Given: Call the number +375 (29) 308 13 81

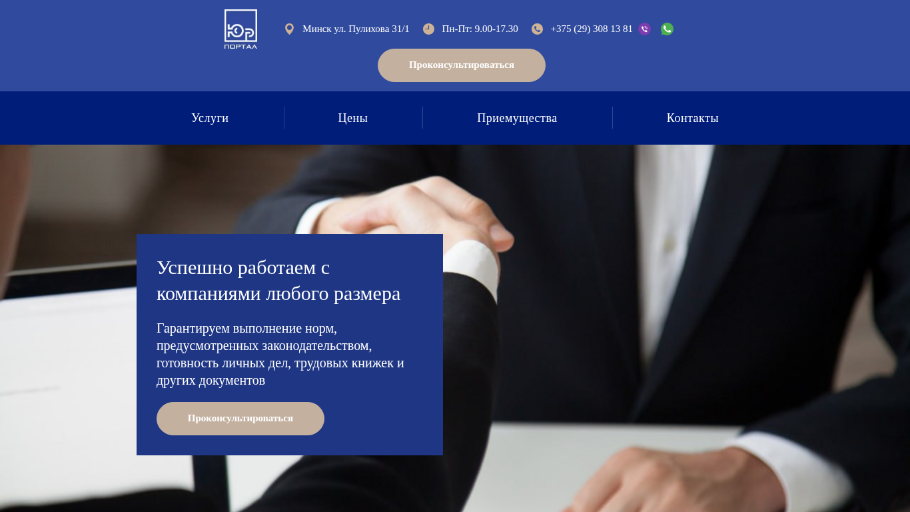Looking at the screenshot, I should click(592, 29).
